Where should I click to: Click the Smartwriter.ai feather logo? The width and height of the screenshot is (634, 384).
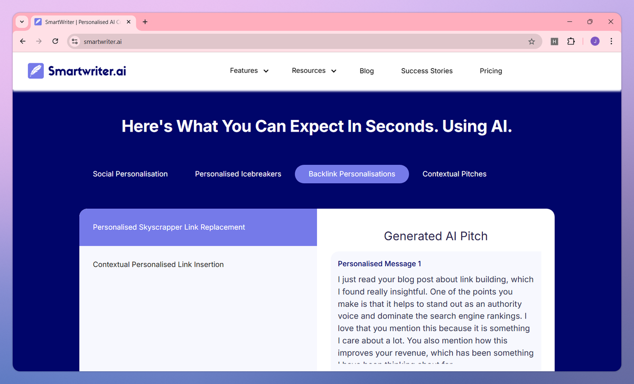(35, 70)
